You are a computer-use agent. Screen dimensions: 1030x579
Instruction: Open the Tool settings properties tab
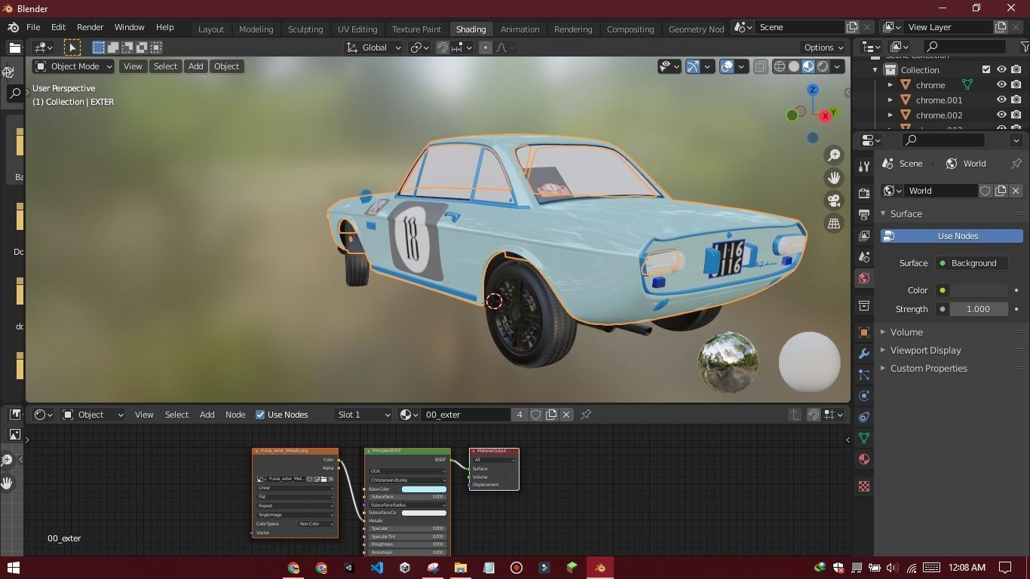864,166
